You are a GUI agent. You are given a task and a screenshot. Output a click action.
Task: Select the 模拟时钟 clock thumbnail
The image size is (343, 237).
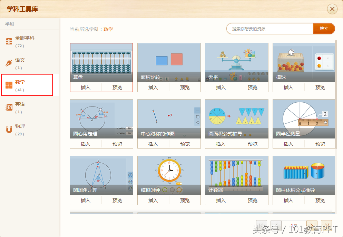point(169,175)
